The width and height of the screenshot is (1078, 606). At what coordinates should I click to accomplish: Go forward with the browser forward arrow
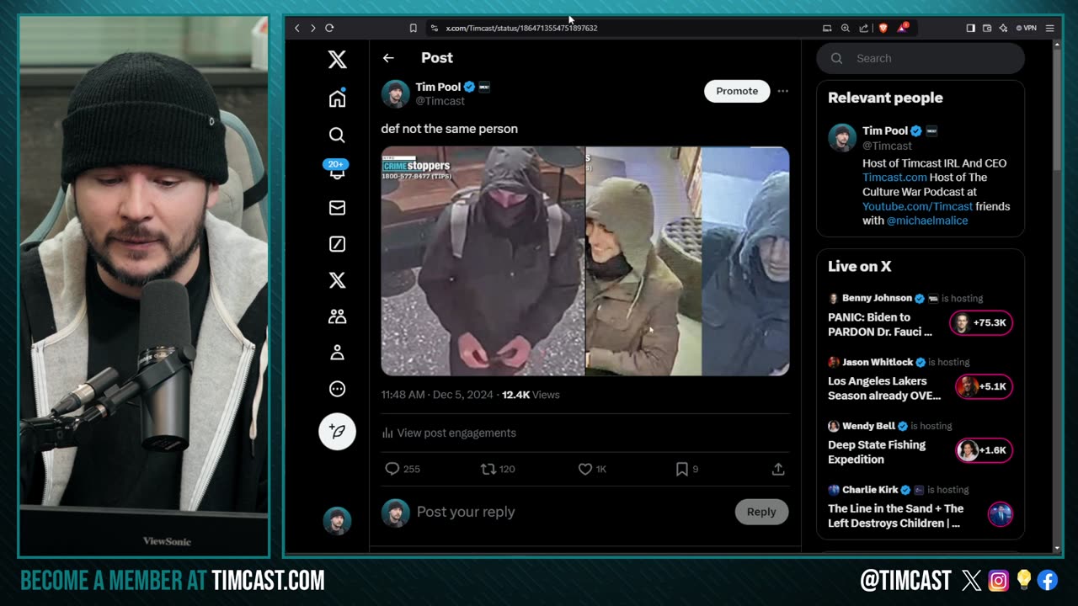(x=312, y=28)
